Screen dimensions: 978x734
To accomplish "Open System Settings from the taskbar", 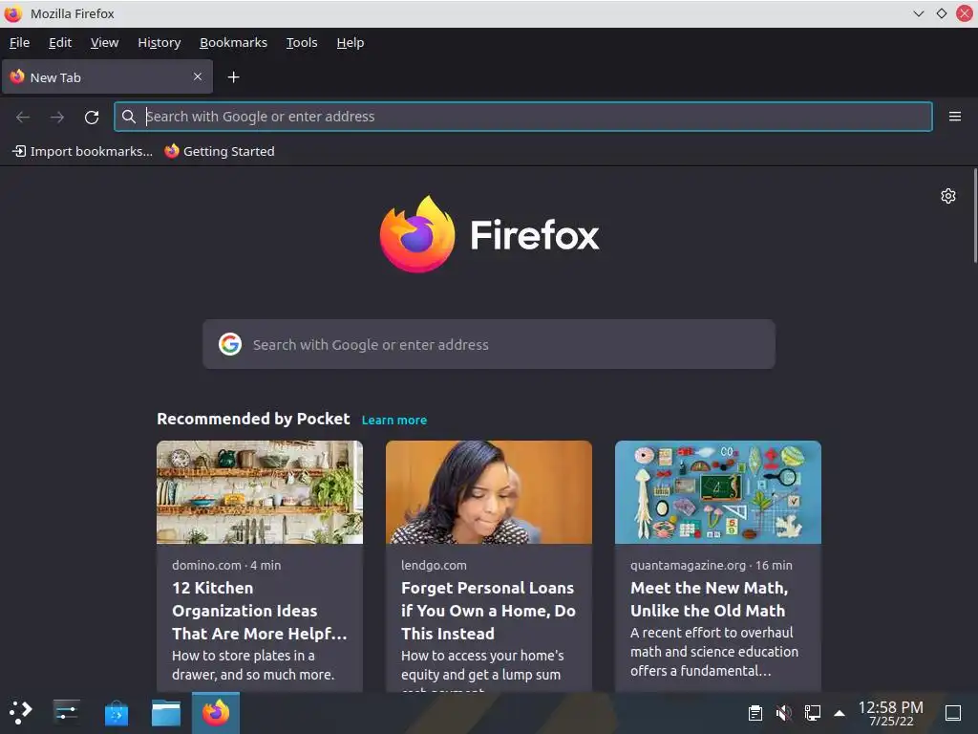I will point(66,712).
